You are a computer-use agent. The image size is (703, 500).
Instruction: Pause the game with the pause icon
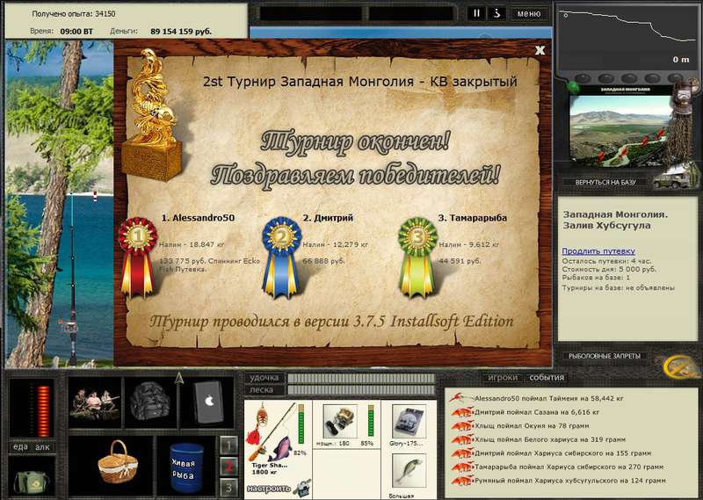point(476,13)
